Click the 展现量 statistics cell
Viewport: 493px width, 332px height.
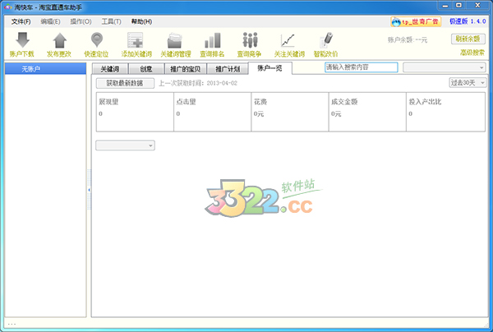(135, 112)
